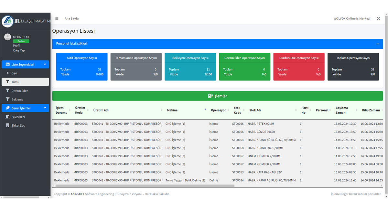The width and height of the screenshot is (388, 211).
Task: Click the user avatar for Mehmet Ak
Action: tap(7, 37)
